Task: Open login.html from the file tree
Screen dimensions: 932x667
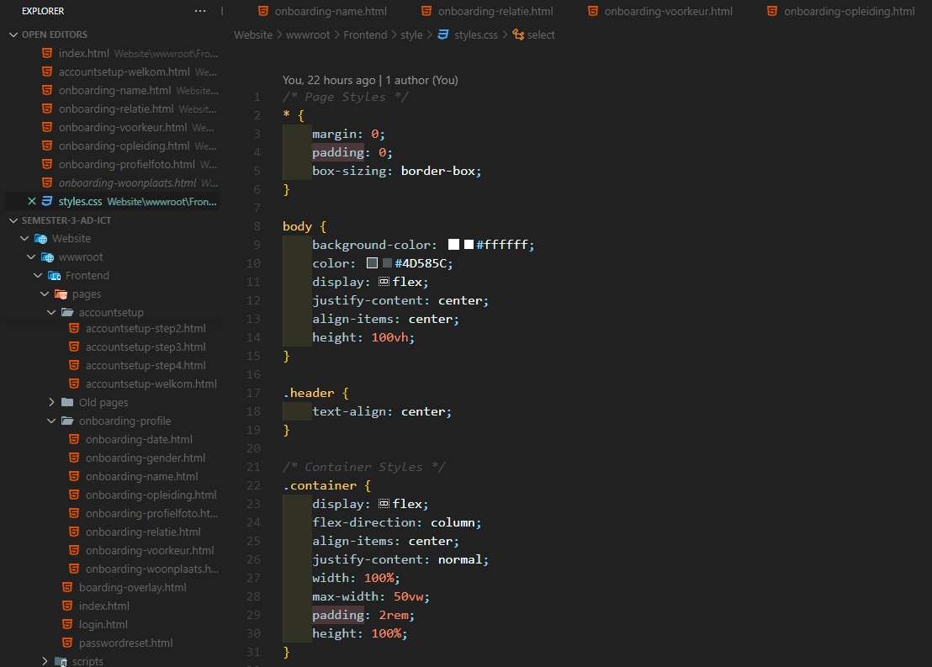Action: (x=103, y=624)
